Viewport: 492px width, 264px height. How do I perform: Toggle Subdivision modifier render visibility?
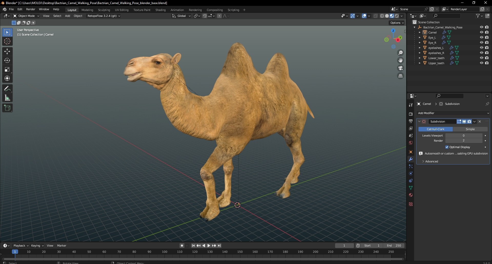[469, 122]
